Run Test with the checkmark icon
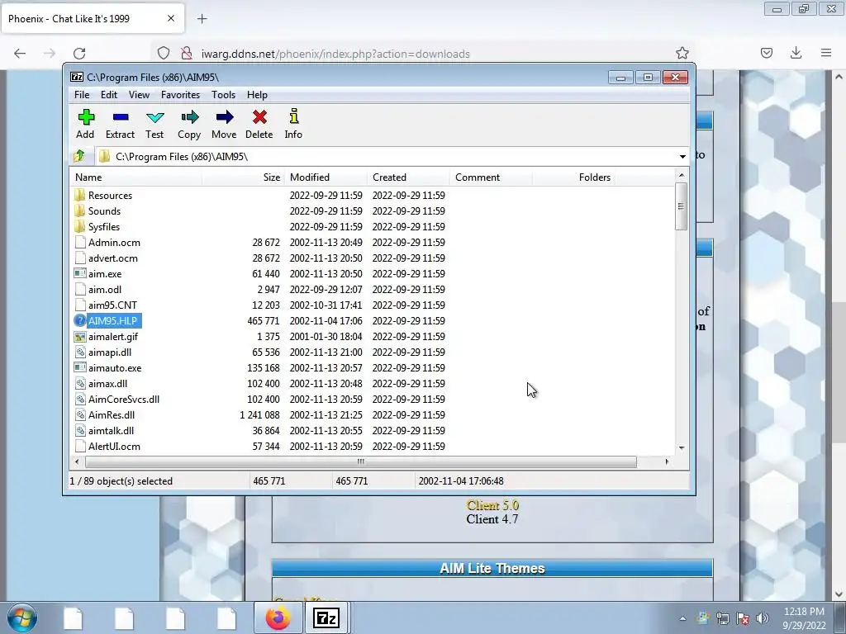Image resolution: width=846 pixels, height=634 pixels. click(x=154, y=117)
